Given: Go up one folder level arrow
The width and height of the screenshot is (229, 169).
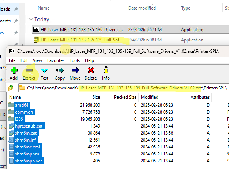Looking at the screenshot, I should point(11,88).
